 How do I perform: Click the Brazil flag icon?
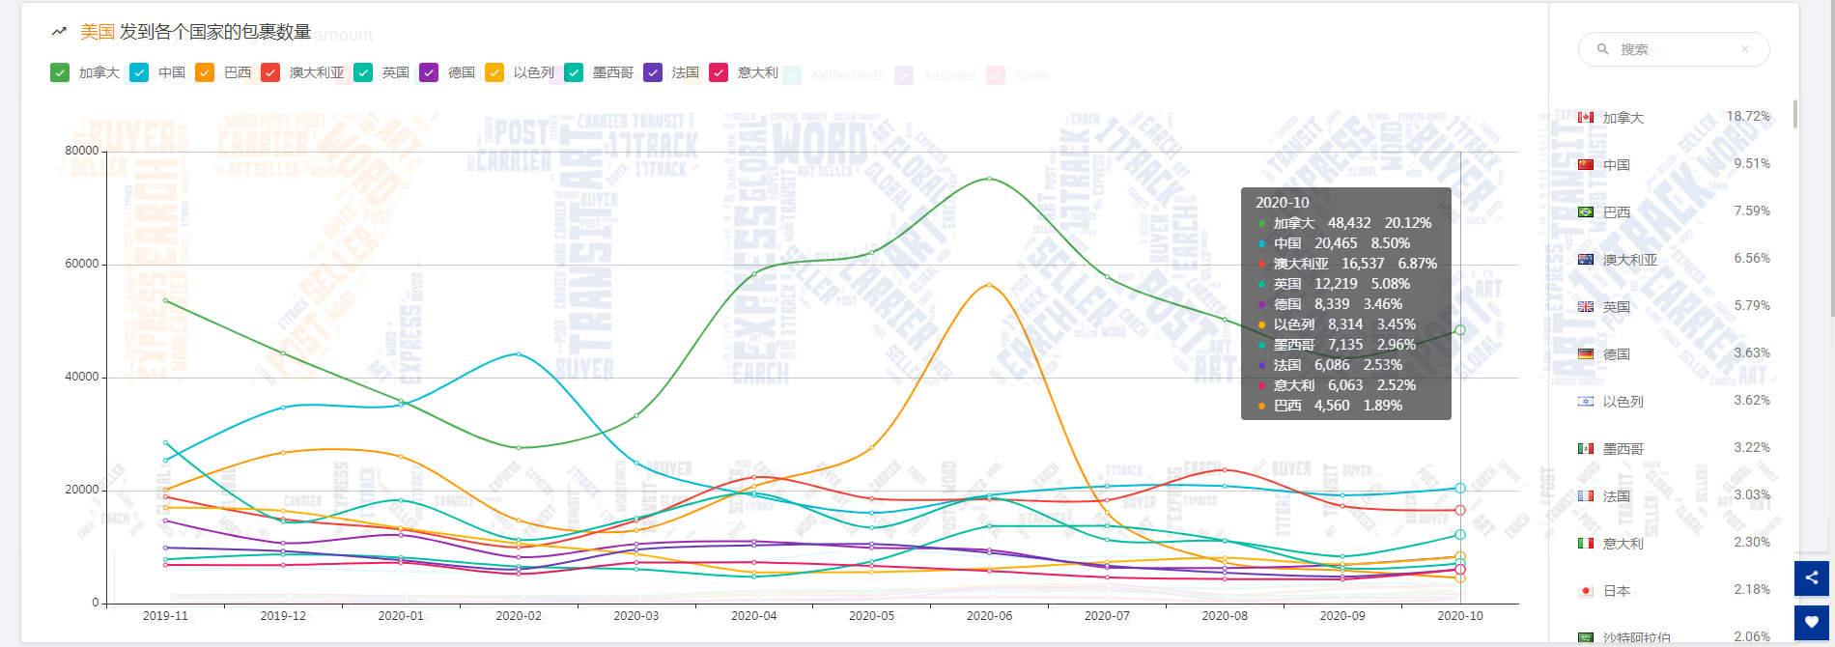(1586, 212)
